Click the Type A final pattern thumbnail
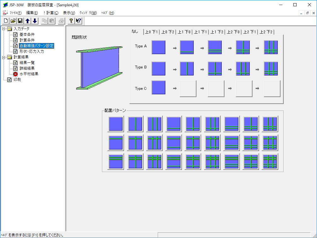This screenshot has height=238, width=317. (271, 47)
